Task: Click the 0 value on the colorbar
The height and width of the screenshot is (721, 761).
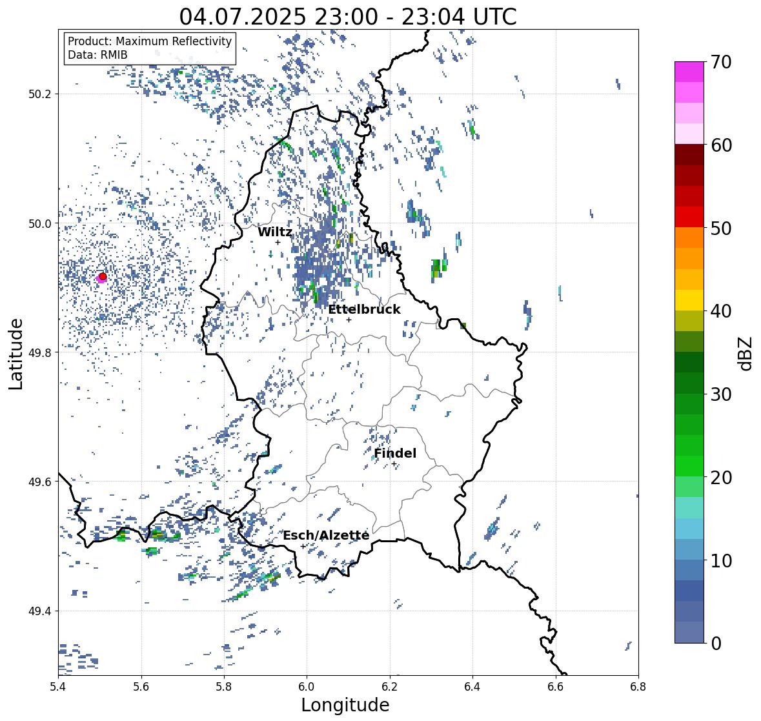Action: pos(716,644)
